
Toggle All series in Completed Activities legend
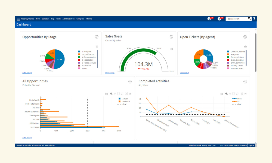coord(236,102)
